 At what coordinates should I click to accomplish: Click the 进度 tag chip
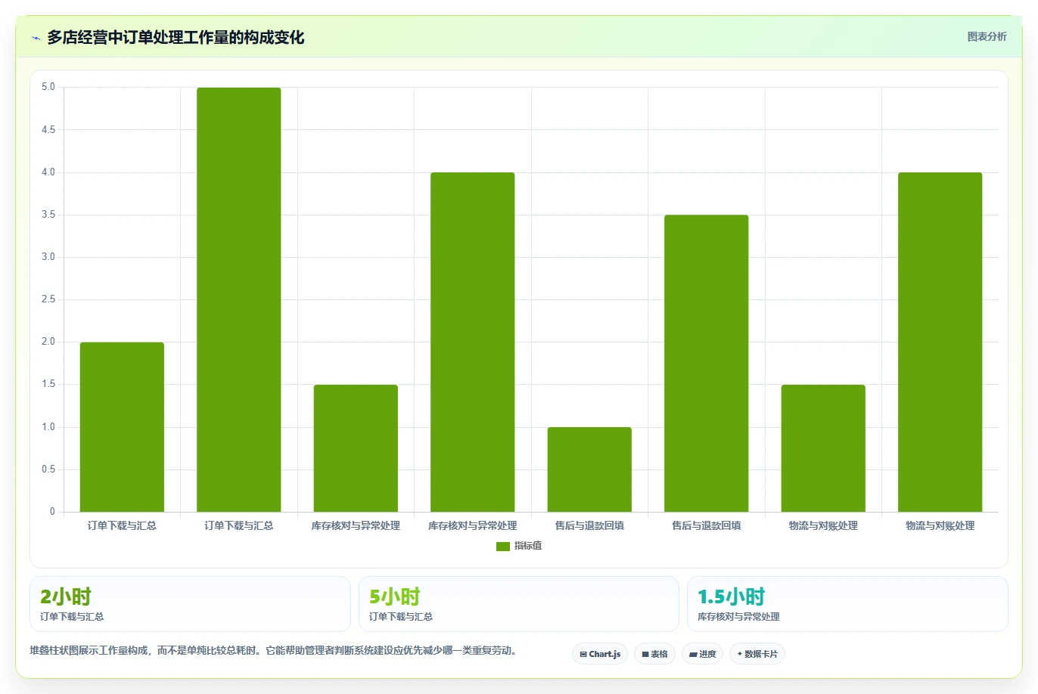[x=703, y=654]
